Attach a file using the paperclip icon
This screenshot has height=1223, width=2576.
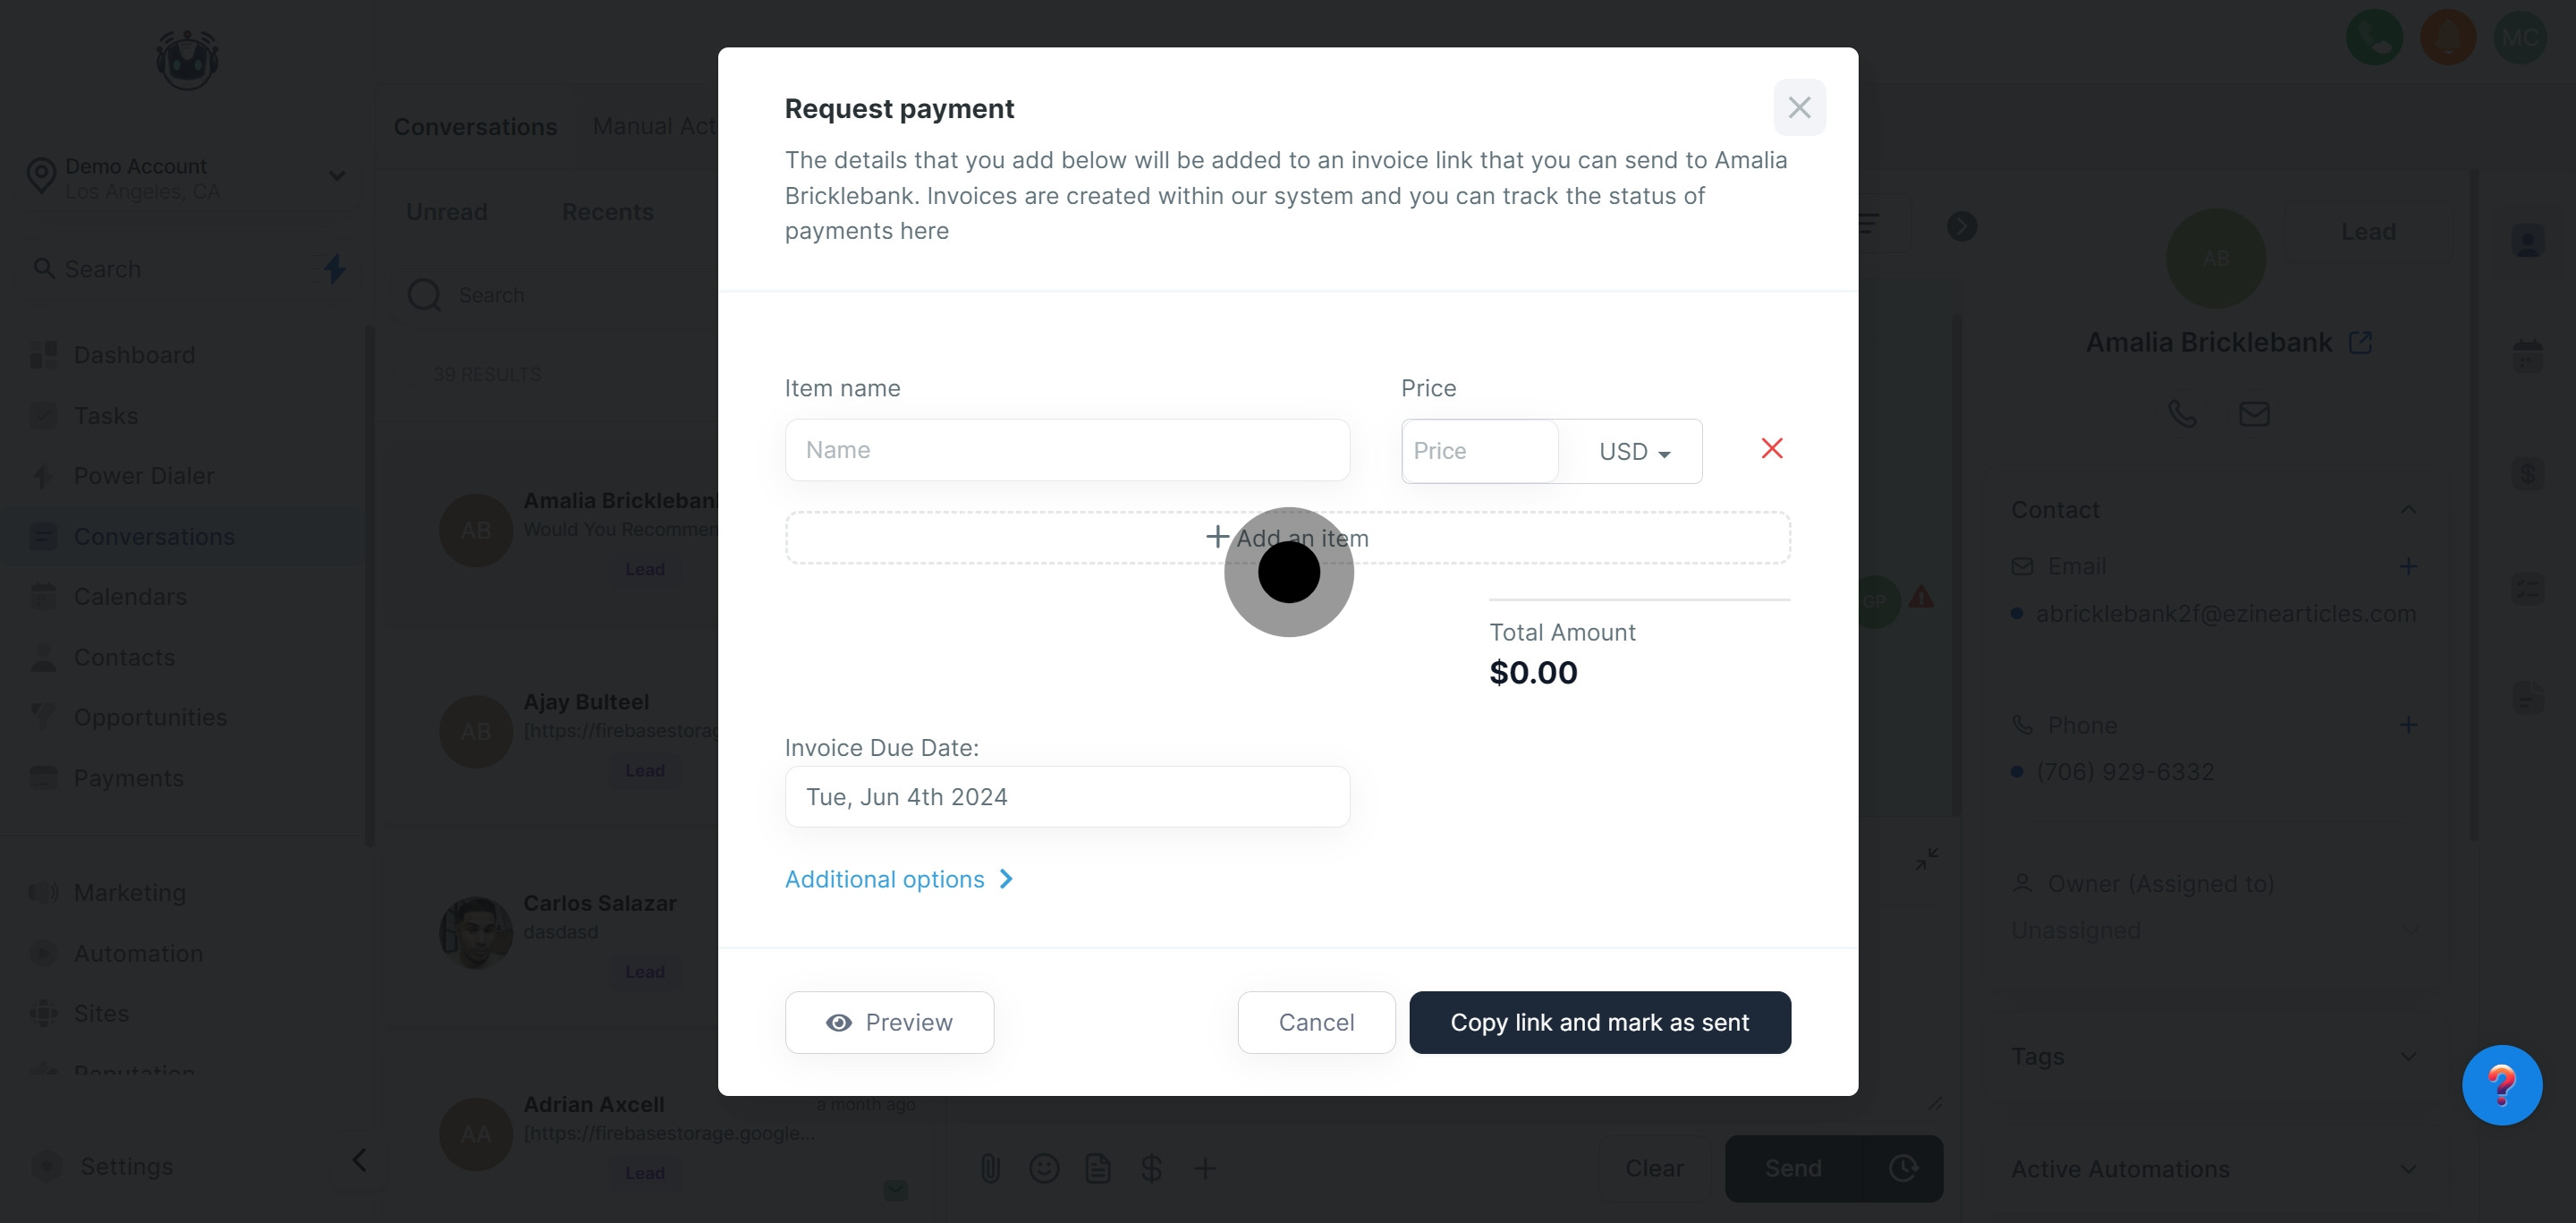click(x=990, y=1168)
